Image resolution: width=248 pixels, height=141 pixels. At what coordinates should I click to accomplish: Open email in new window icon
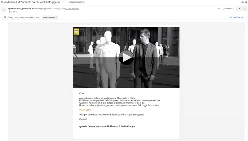click(x=246, y=2)
